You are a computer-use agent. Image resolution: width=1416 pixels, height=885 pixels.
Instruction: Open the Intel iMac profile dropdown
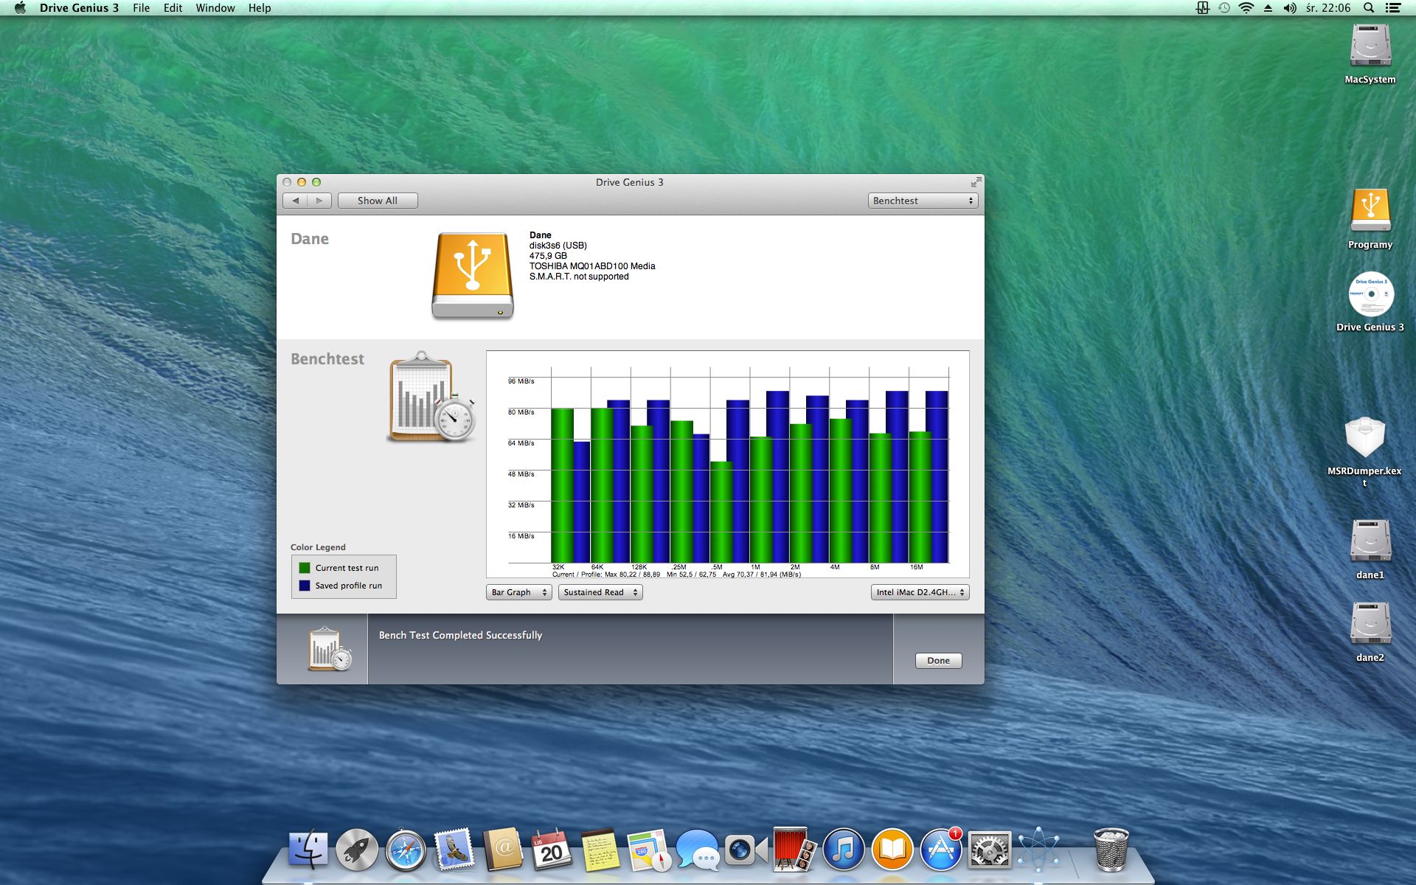tap(920, 592)
